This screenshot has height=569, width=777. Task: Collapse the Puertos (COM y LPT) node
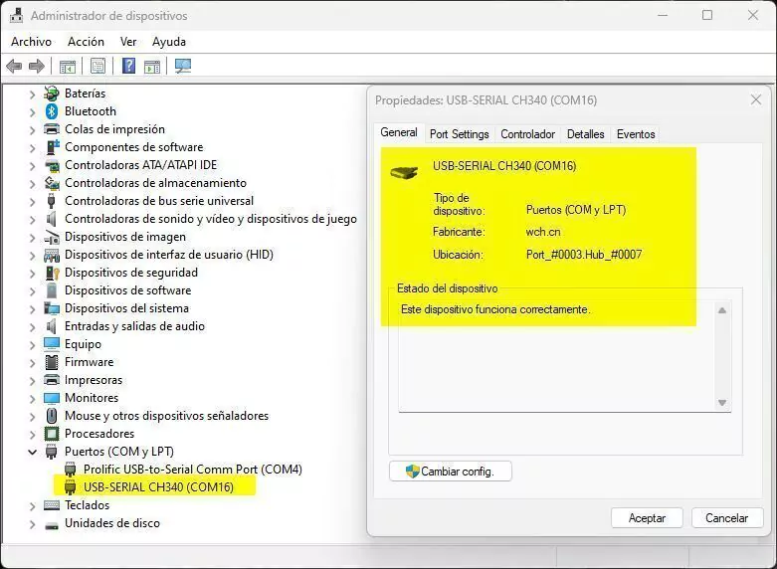pyautogui.click(x=32, y=452)
